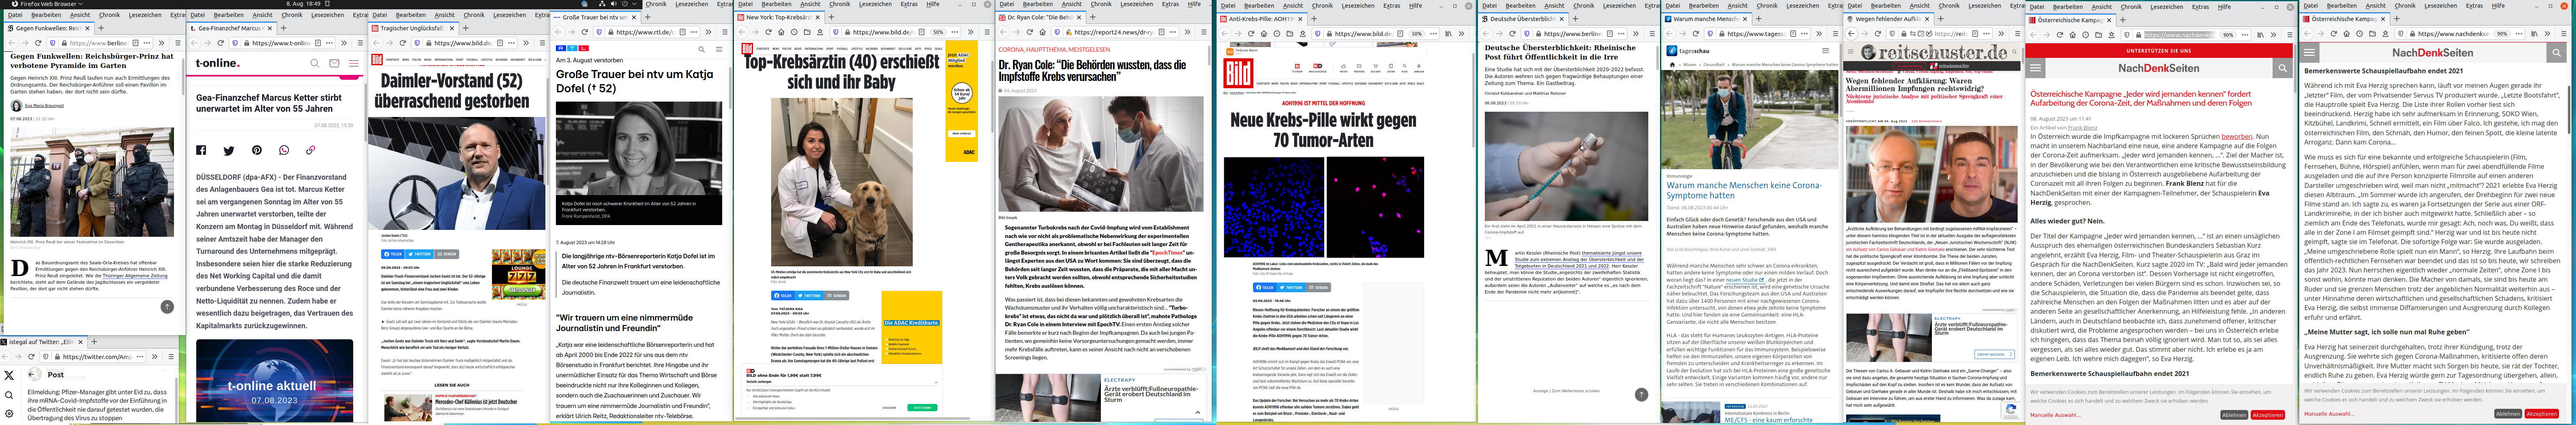Open NachDenkSeiten search in the Kampagne article window
The height and width of the screenshot is (425, 2576).
[x=2283, y=68]
